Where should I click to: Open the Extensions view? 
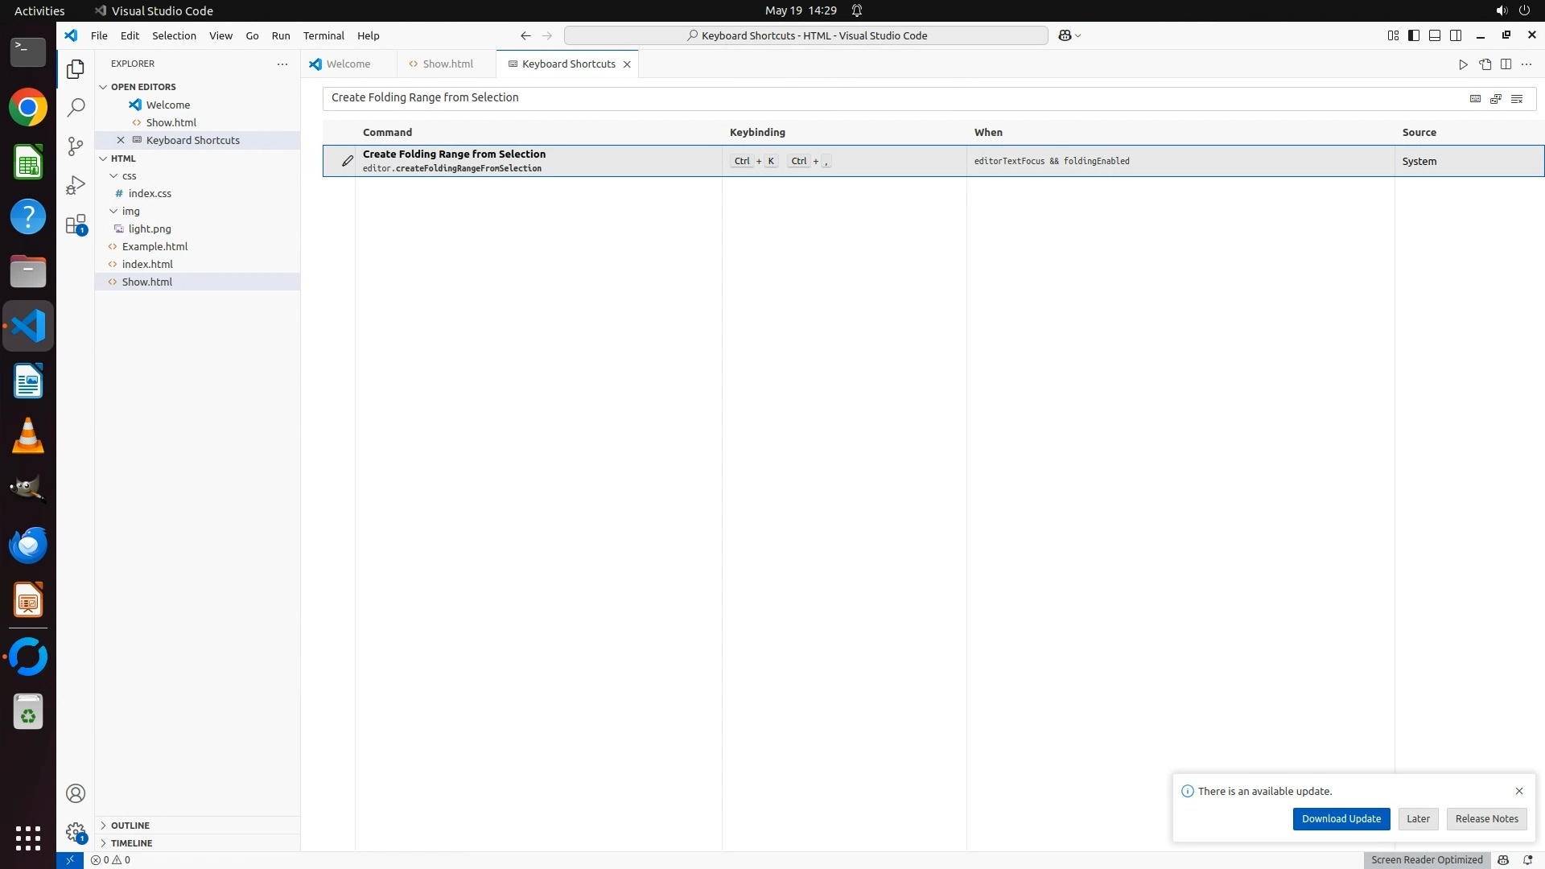(76, 224)
